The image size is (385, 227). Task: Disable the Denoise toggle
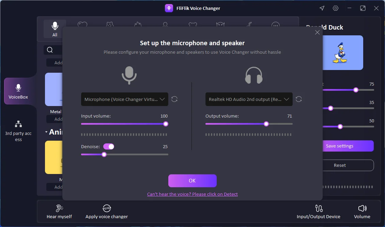pyautogui.click(x=109, y=146)
